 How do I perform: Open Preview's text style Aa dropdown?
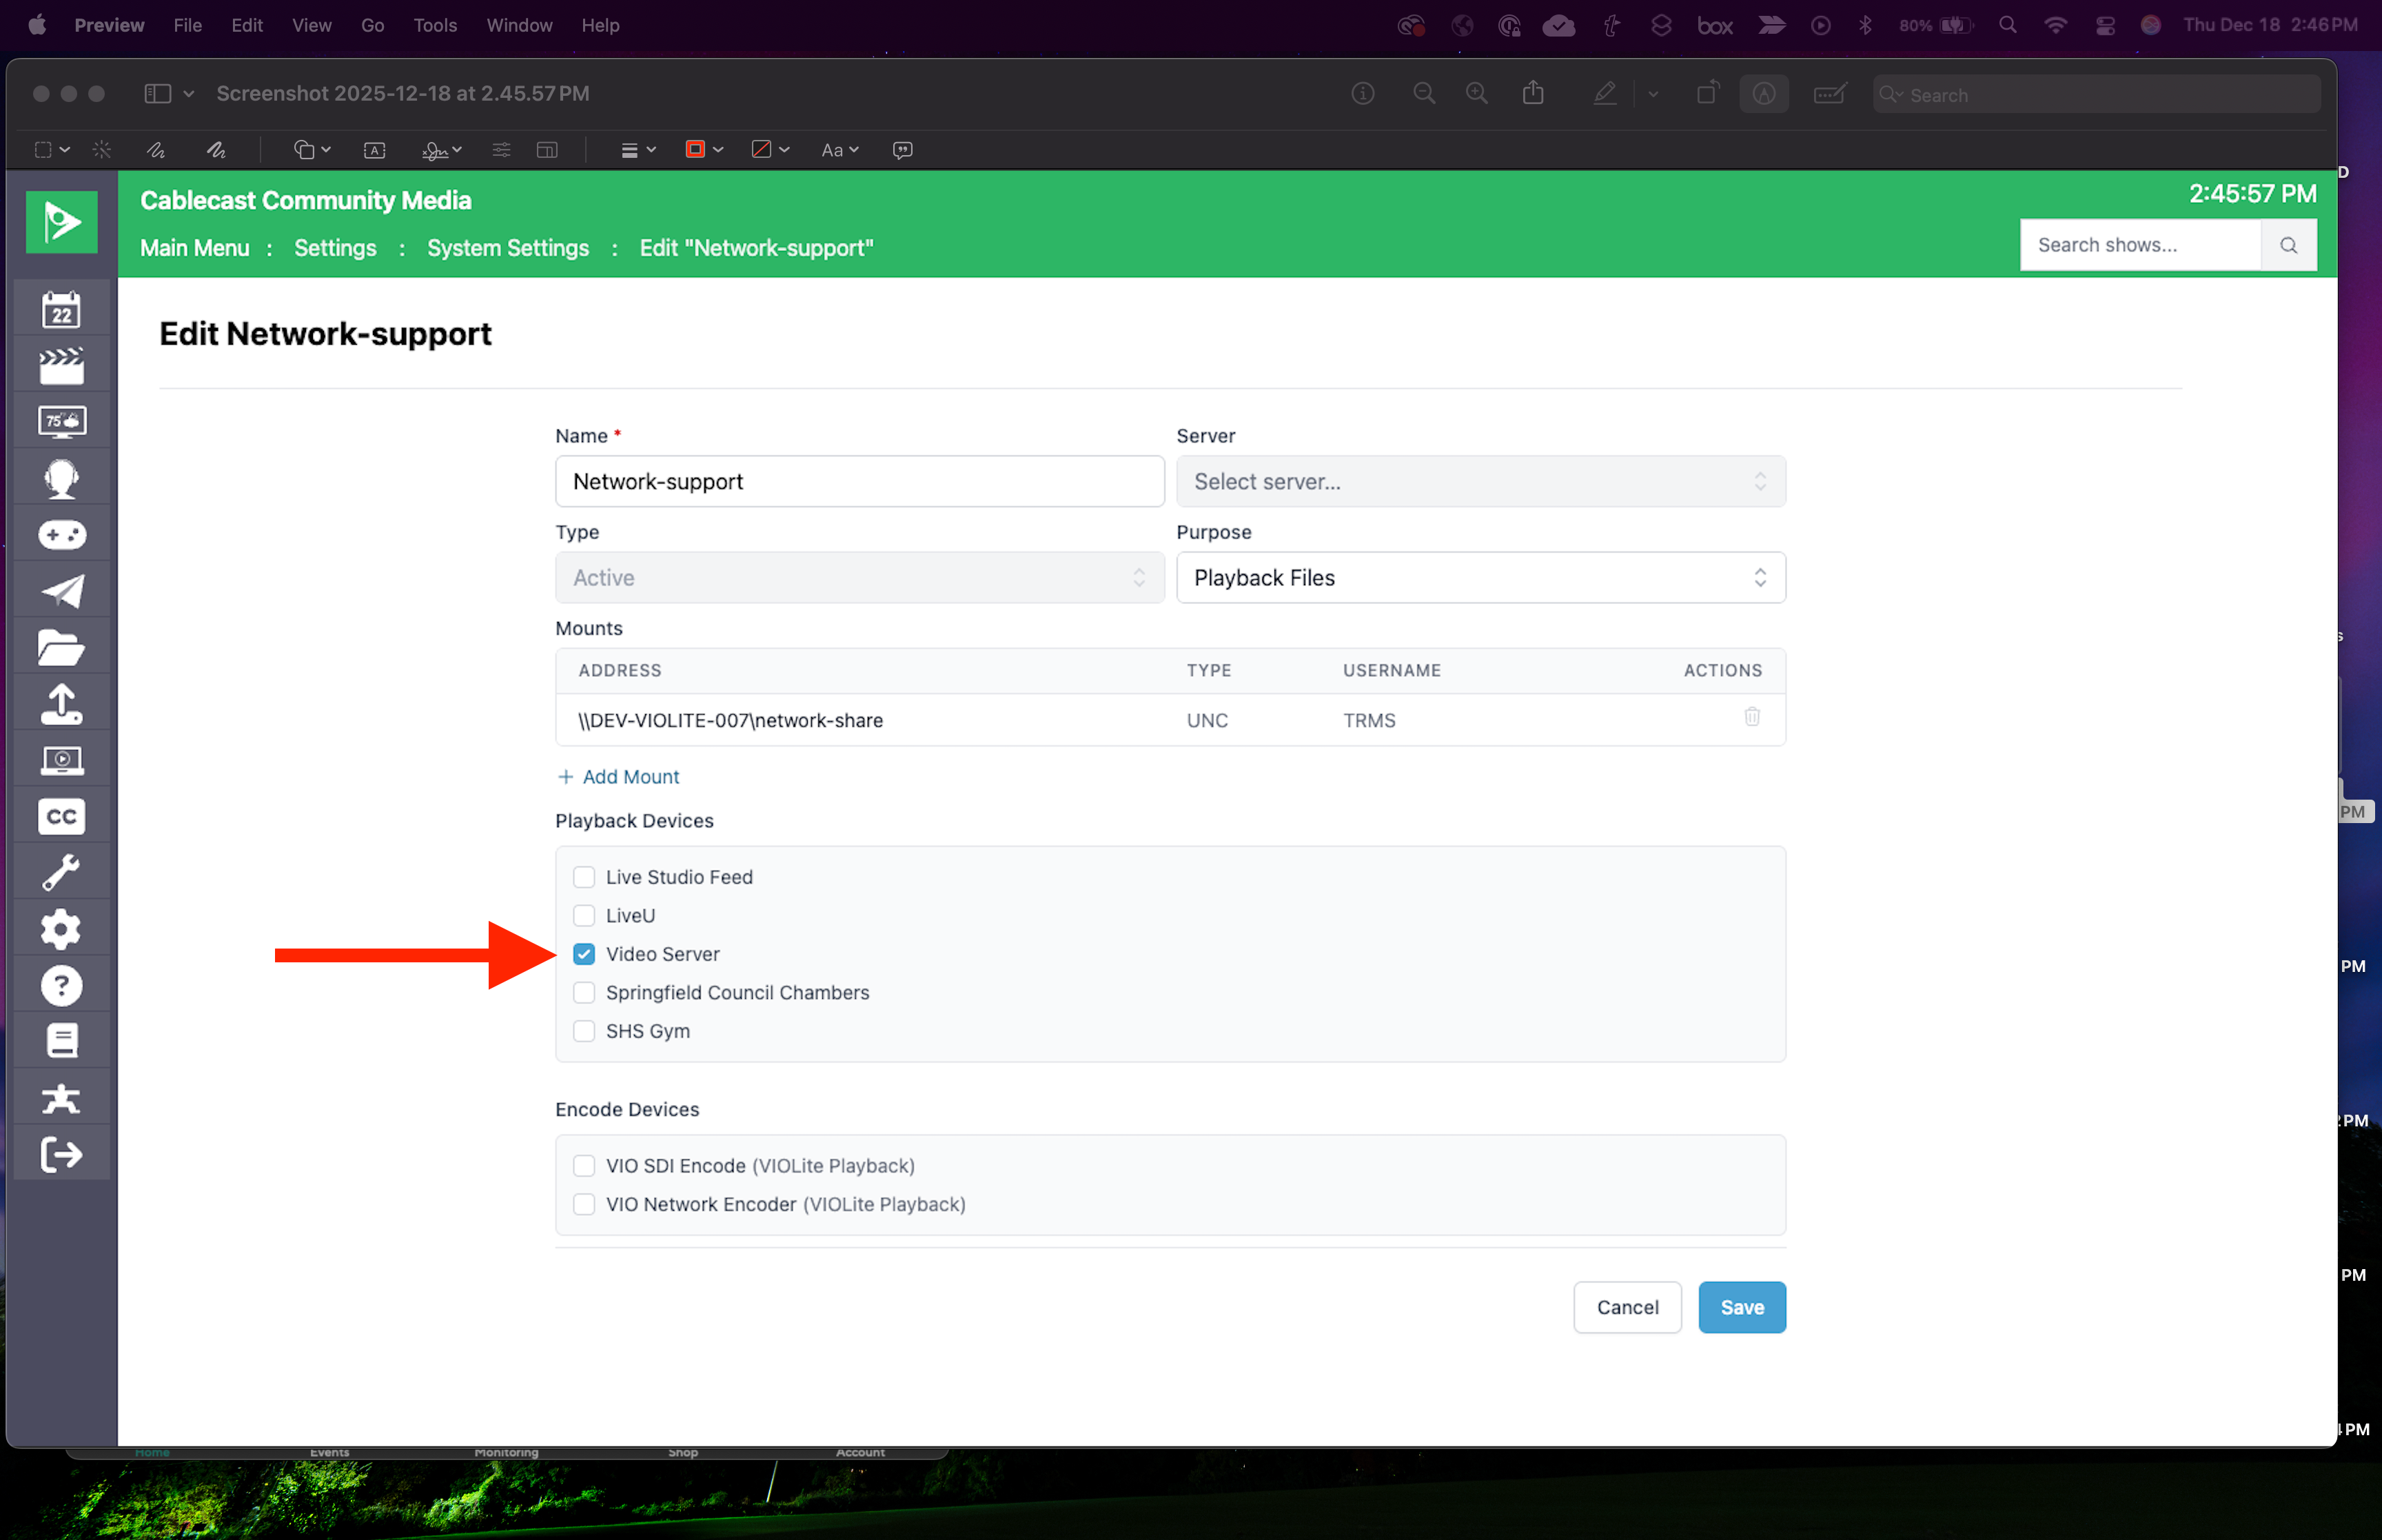coord(839,150)
